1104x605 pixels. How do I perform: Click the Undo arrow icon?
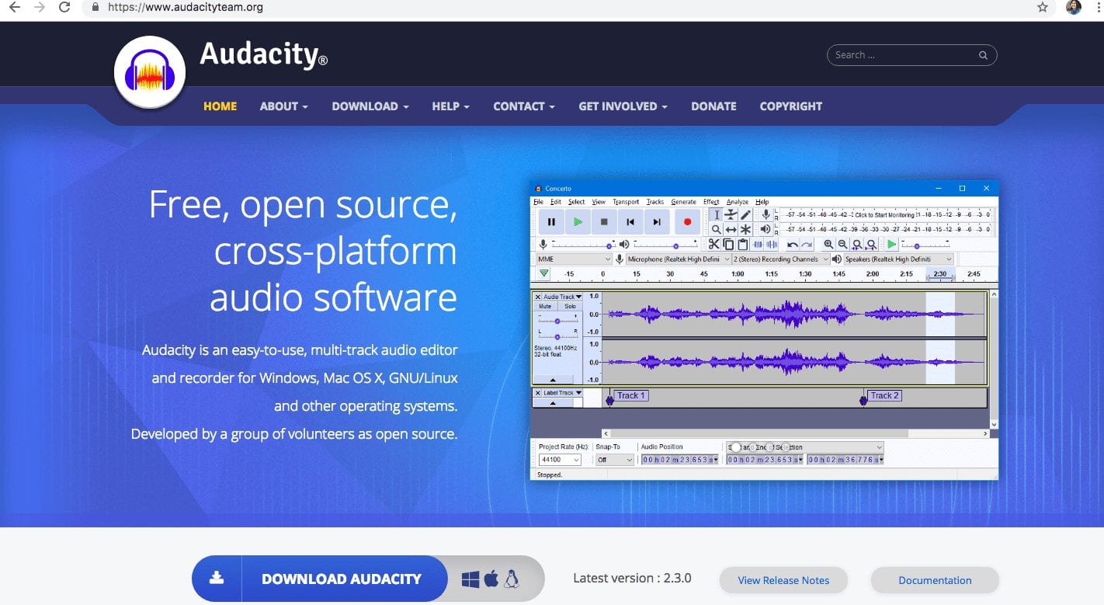pyautogui.click(x=793, y=245)
